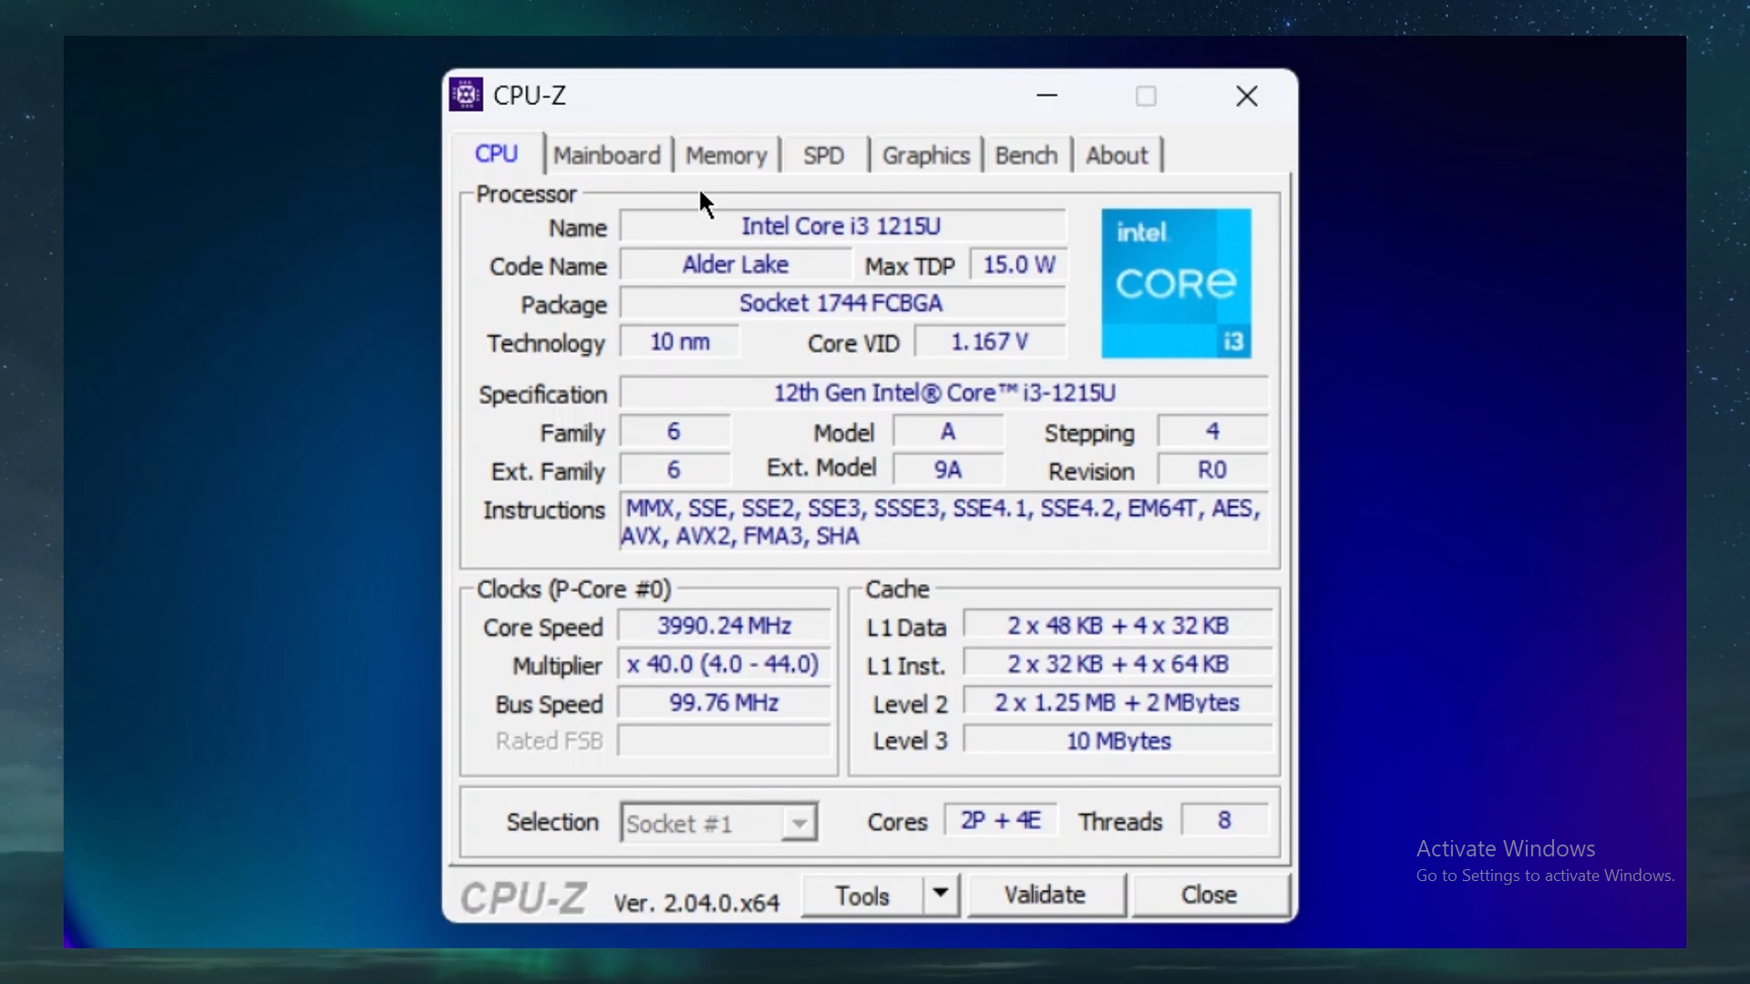Expand the Socket #1 selection dropdown
1750x984 pixels.
[798, 824]
